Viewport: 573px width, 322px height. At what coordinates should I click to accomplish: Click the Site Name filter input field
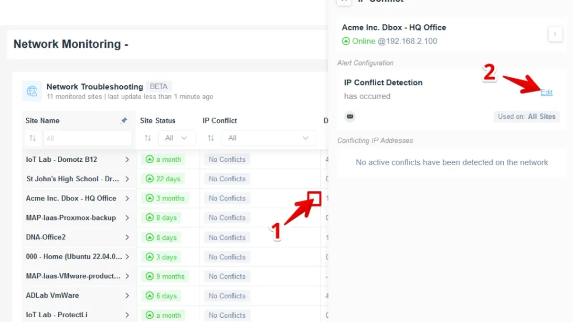(x=87, y=138)
